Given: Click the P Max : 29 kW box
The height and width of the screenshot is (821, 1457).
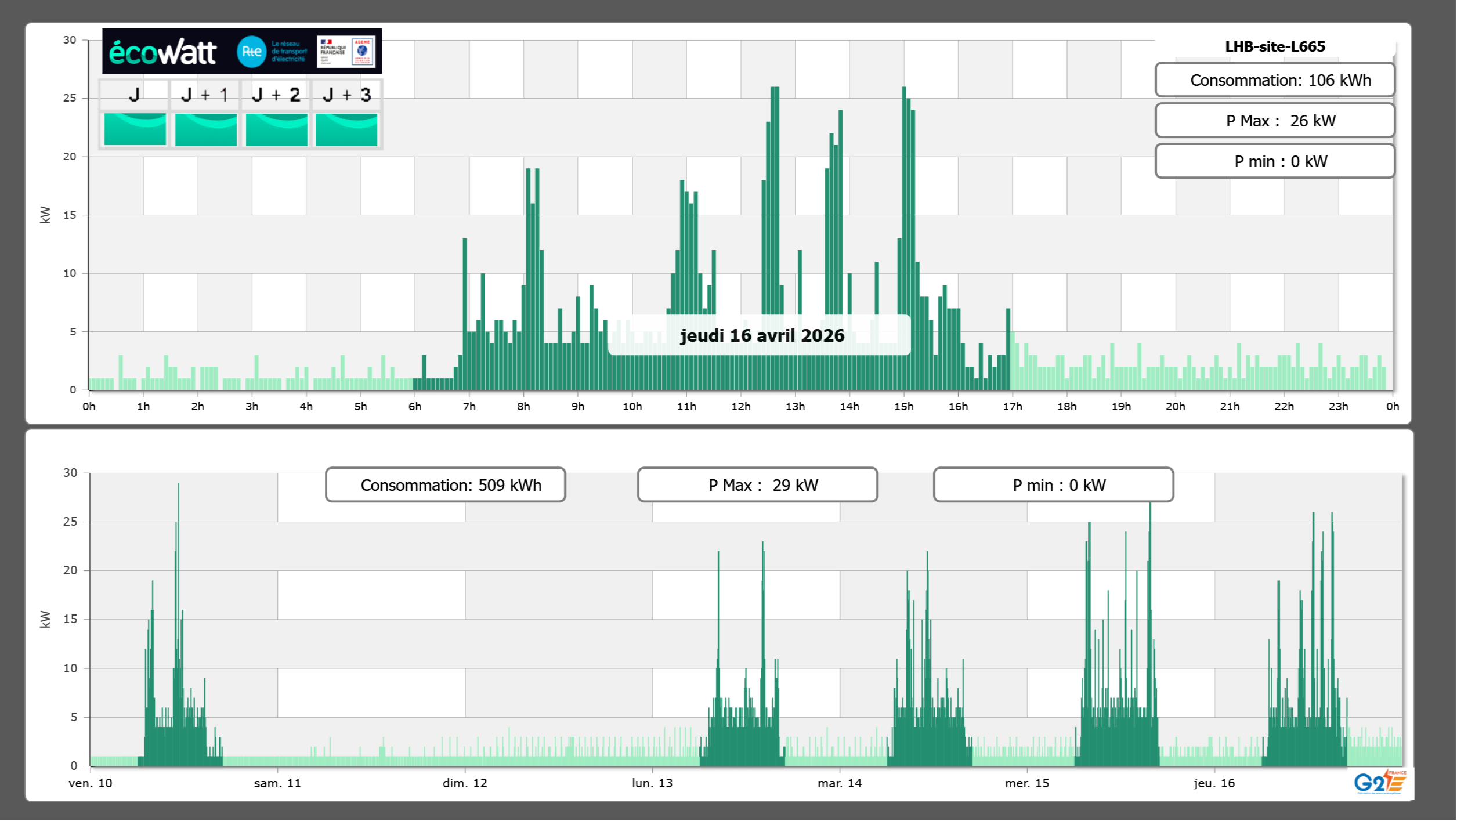Looking at the screenshot, I should click(757, 485).
